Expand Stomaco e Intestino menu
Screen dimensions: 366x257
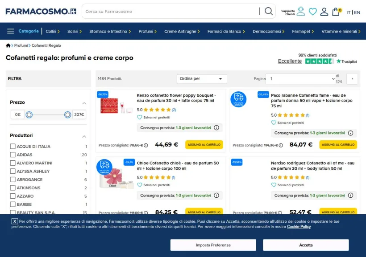pyautogui.click(x=110, y=31)
